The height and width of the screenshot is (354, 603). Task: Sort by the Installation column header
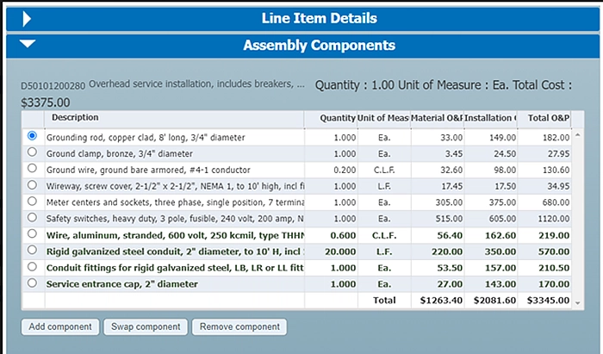click(x=490, y=118)
